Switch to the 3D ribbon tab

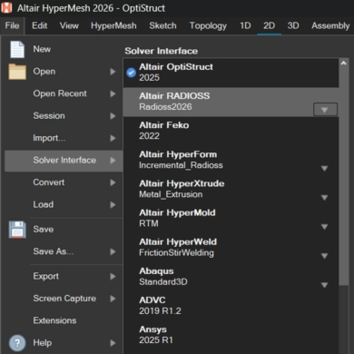pyautogui.click(x=293, y=26)
